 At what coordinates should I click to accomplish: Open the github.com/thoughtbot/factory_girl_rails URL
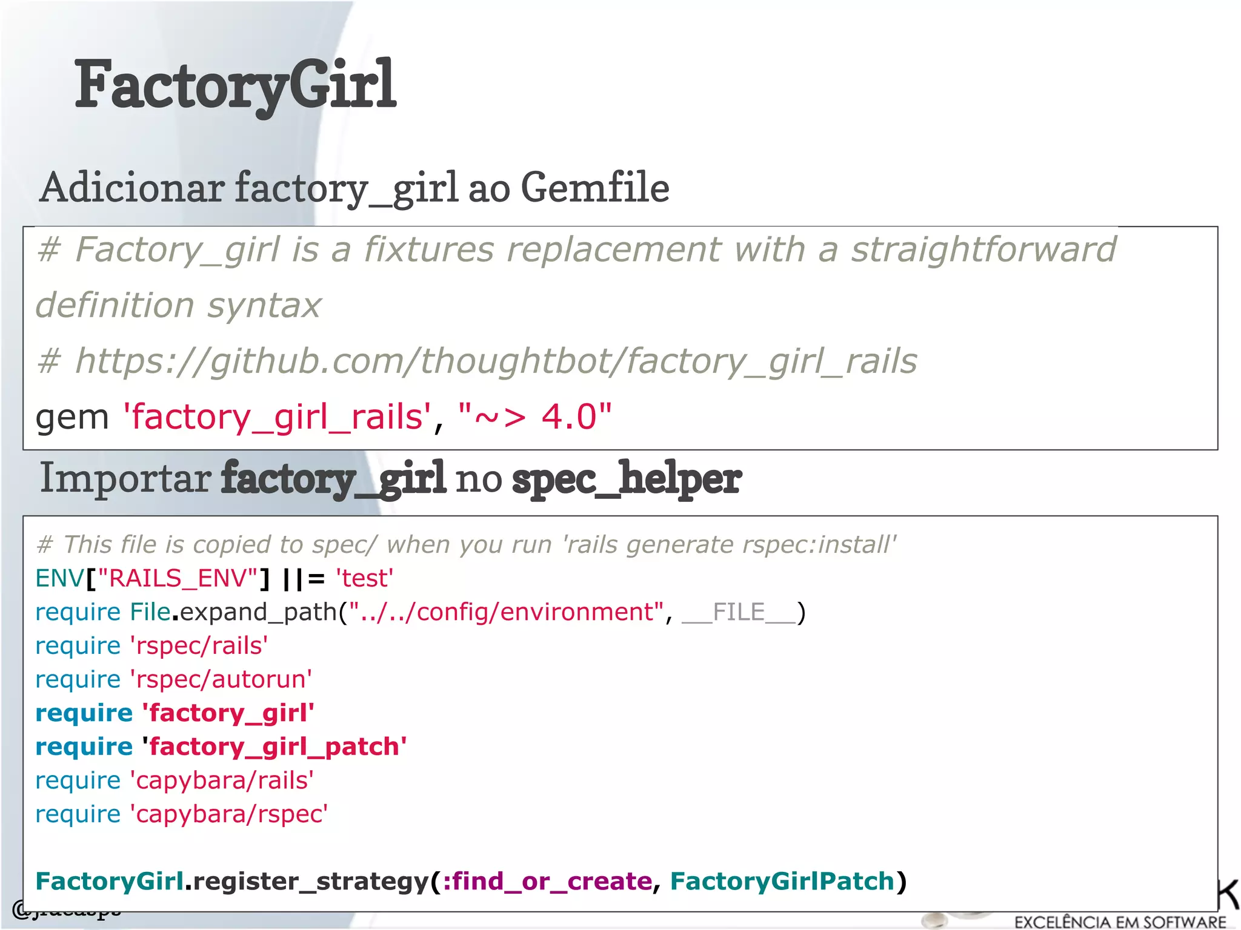coord(496,361)
